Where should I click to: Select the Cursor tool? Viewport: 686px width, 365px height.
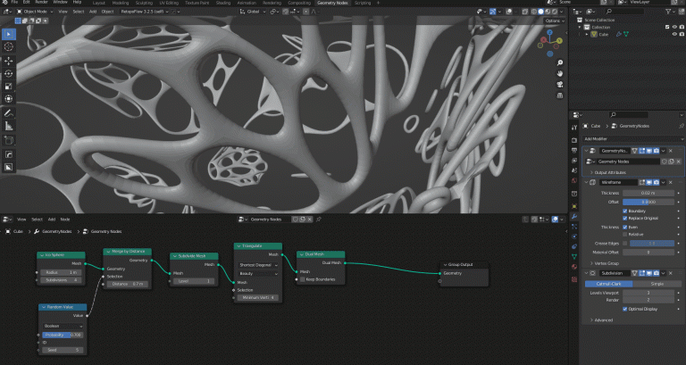click(9, 47)
